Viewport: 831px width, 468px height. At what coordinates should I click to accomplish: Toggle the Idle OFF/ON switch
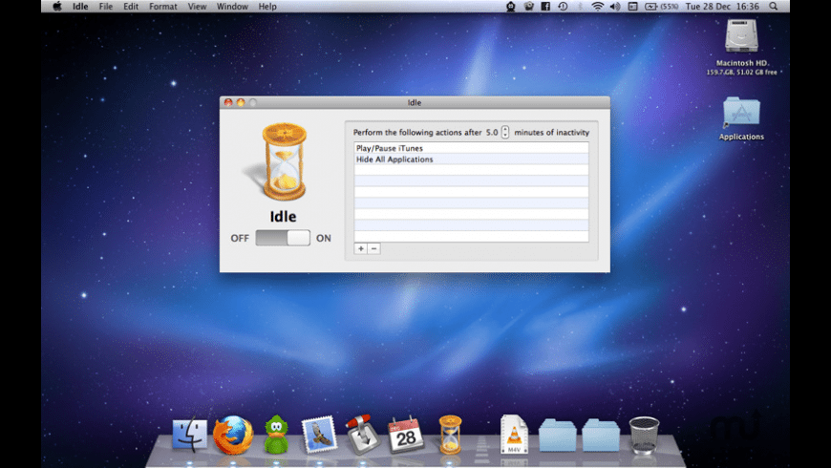(x=283, y=238)
